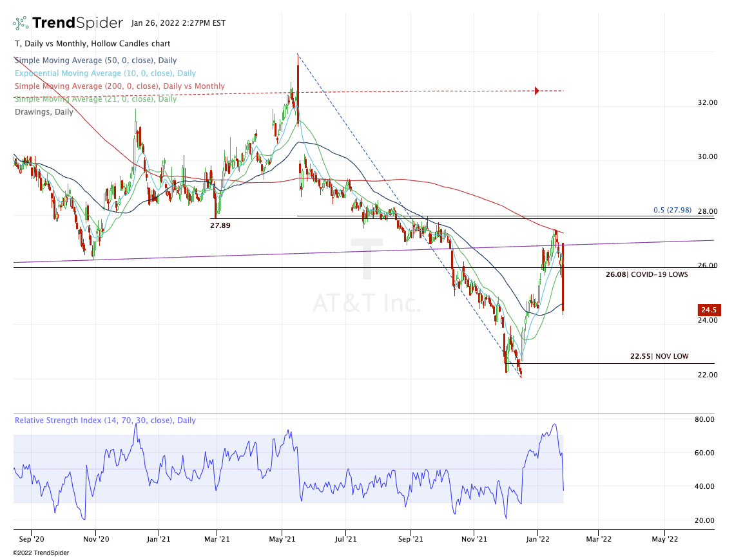Screen dimensions: 734x559
Task: Click the 0.5 (27.98) Fibonacci label
Action: coord(672,210)
